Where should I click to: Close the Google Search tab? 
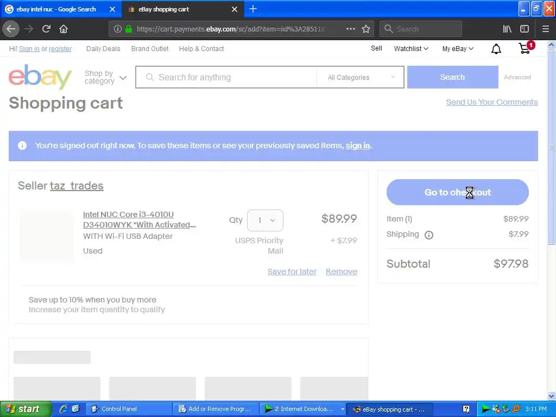tap(112, 9)
